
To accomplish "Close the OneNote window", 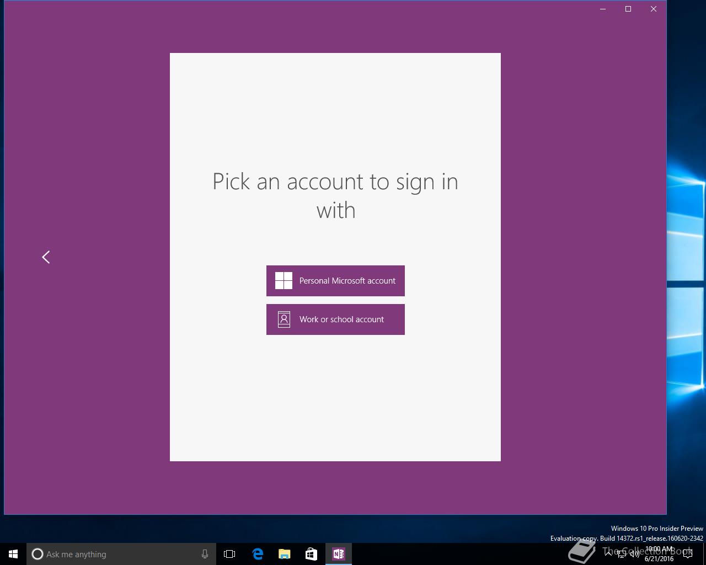I will (x=654, y=9).
